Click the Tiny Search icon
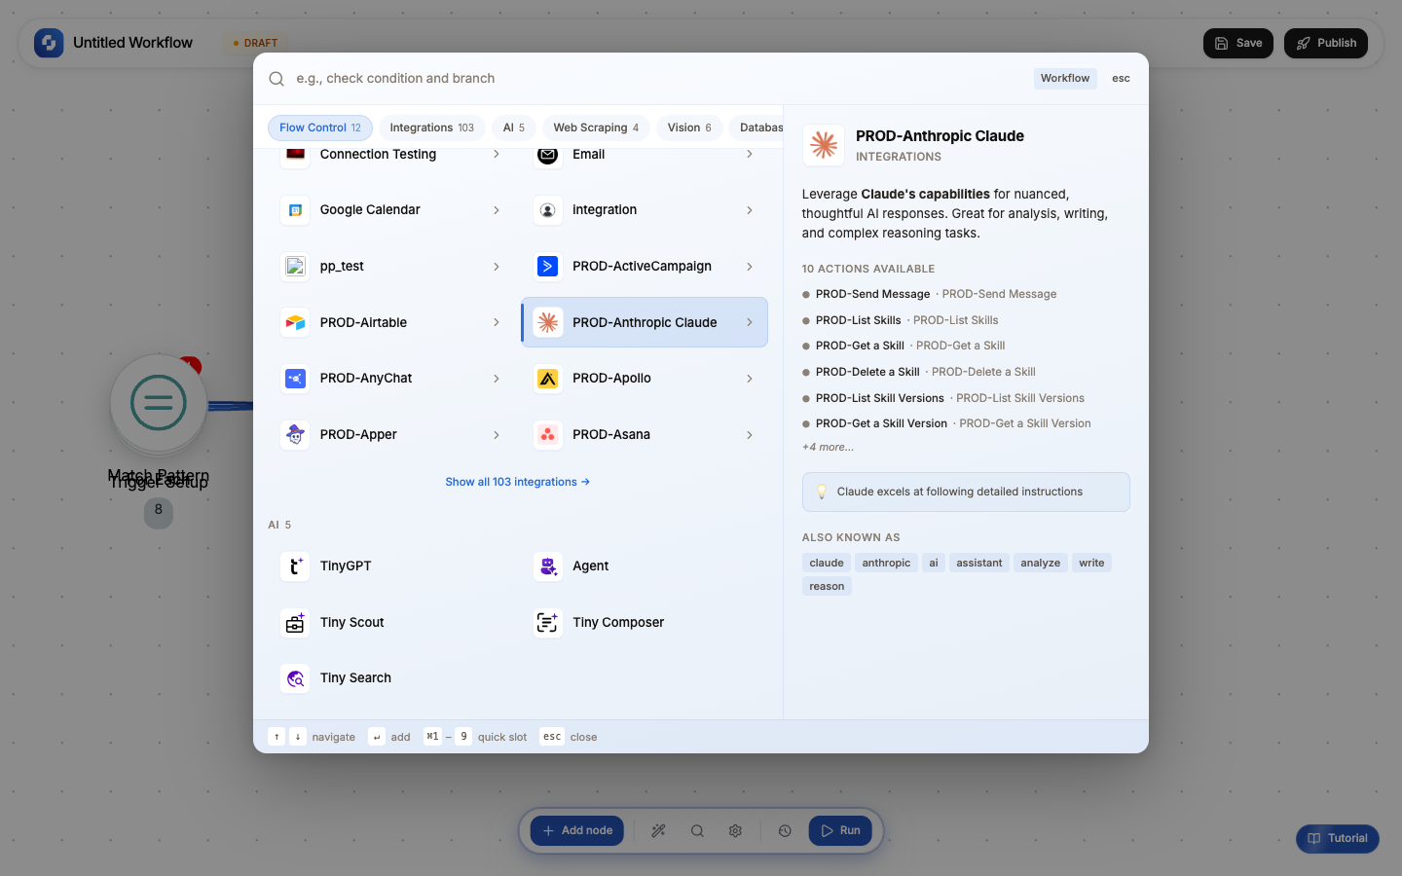The width and height of the screenshot is (1402, 876). (x=295, y=678)
